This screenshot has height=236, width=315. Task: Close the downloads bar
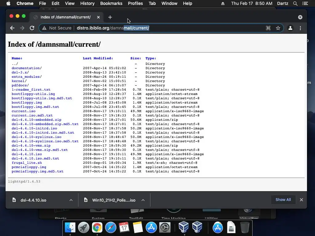(301, 200)
